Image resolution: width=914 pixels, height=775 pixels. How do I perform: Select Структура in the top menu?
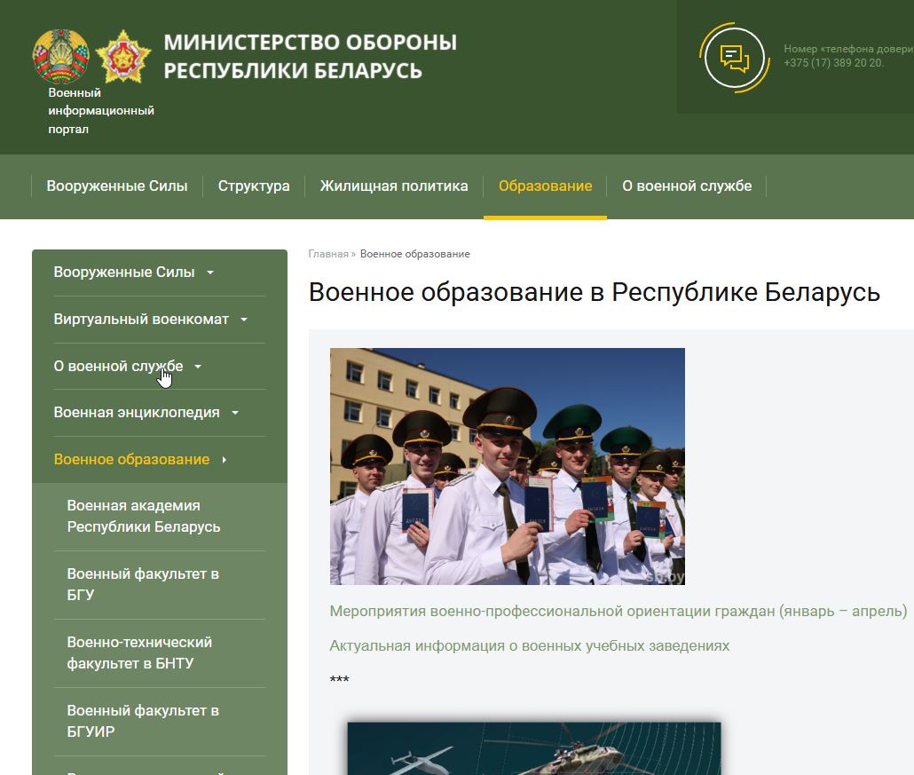(254, 186)
